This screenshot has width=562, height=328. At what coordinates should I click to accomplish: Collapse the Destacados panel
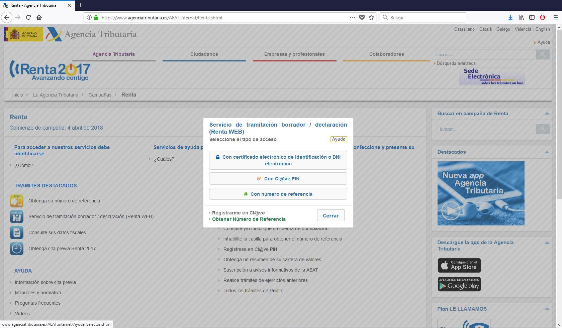(x=547, y=152)
